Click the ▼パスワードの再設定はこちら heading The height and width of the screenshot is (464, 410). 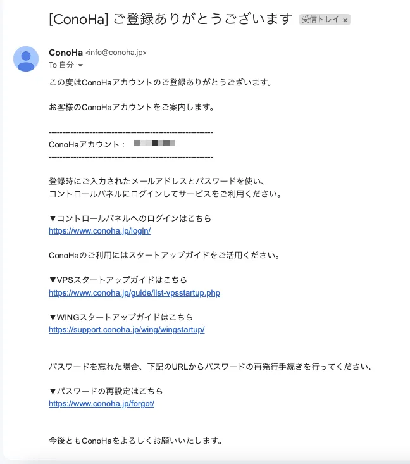tap(106, 391)
